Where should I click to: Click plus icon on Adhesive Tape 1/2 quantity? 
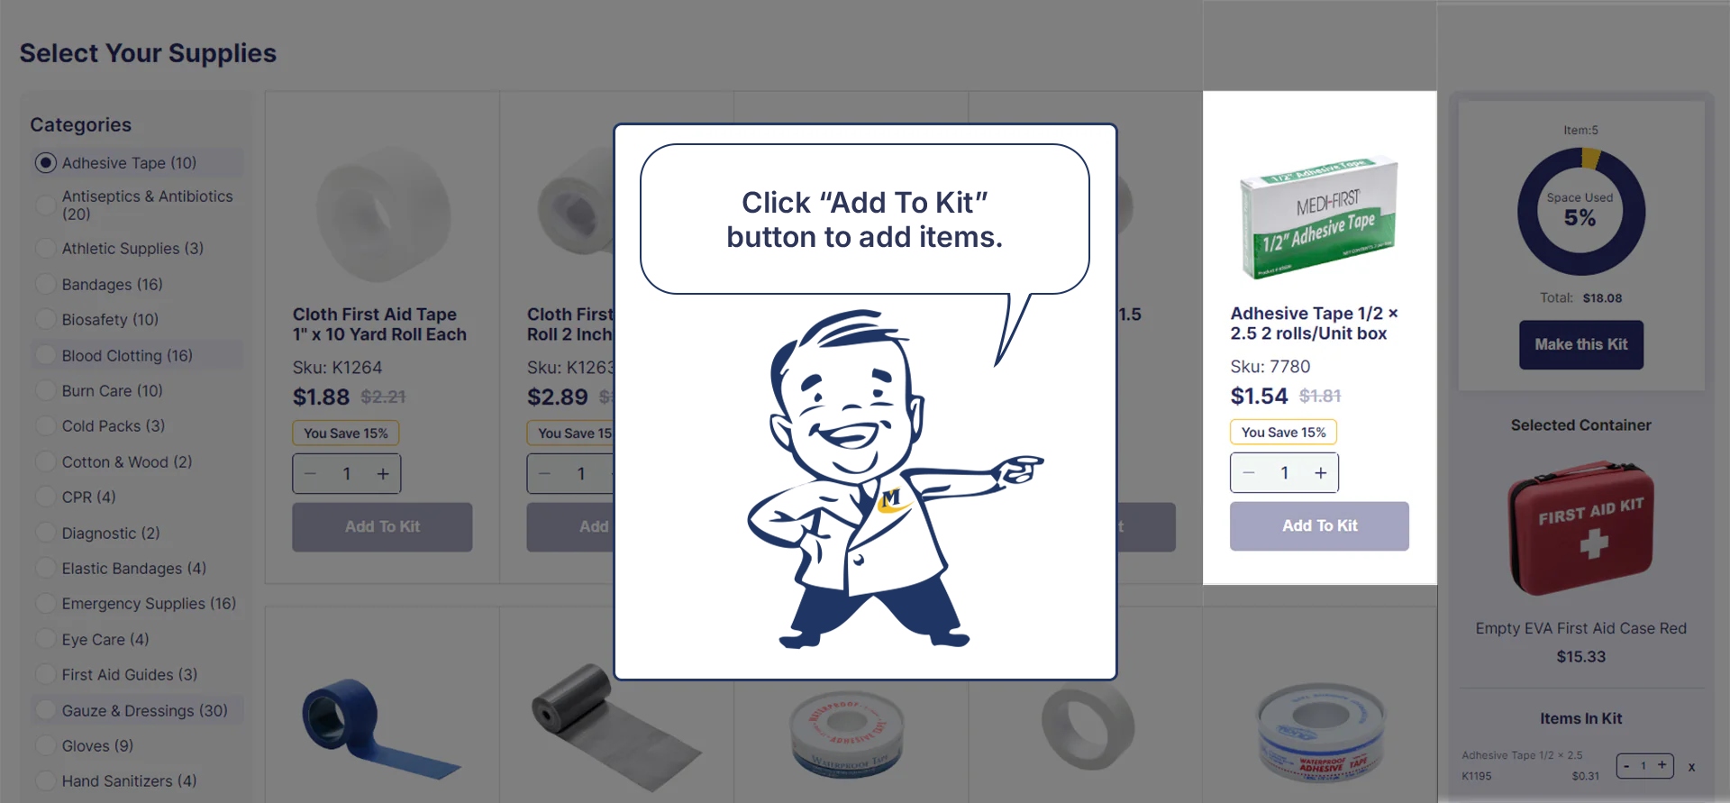tap(1320, 473)
